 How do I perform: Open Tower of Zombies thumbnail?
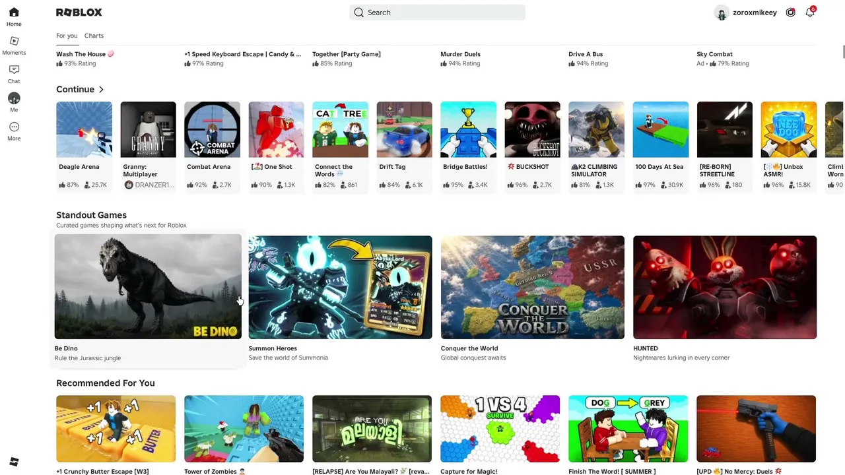[244, 429]
